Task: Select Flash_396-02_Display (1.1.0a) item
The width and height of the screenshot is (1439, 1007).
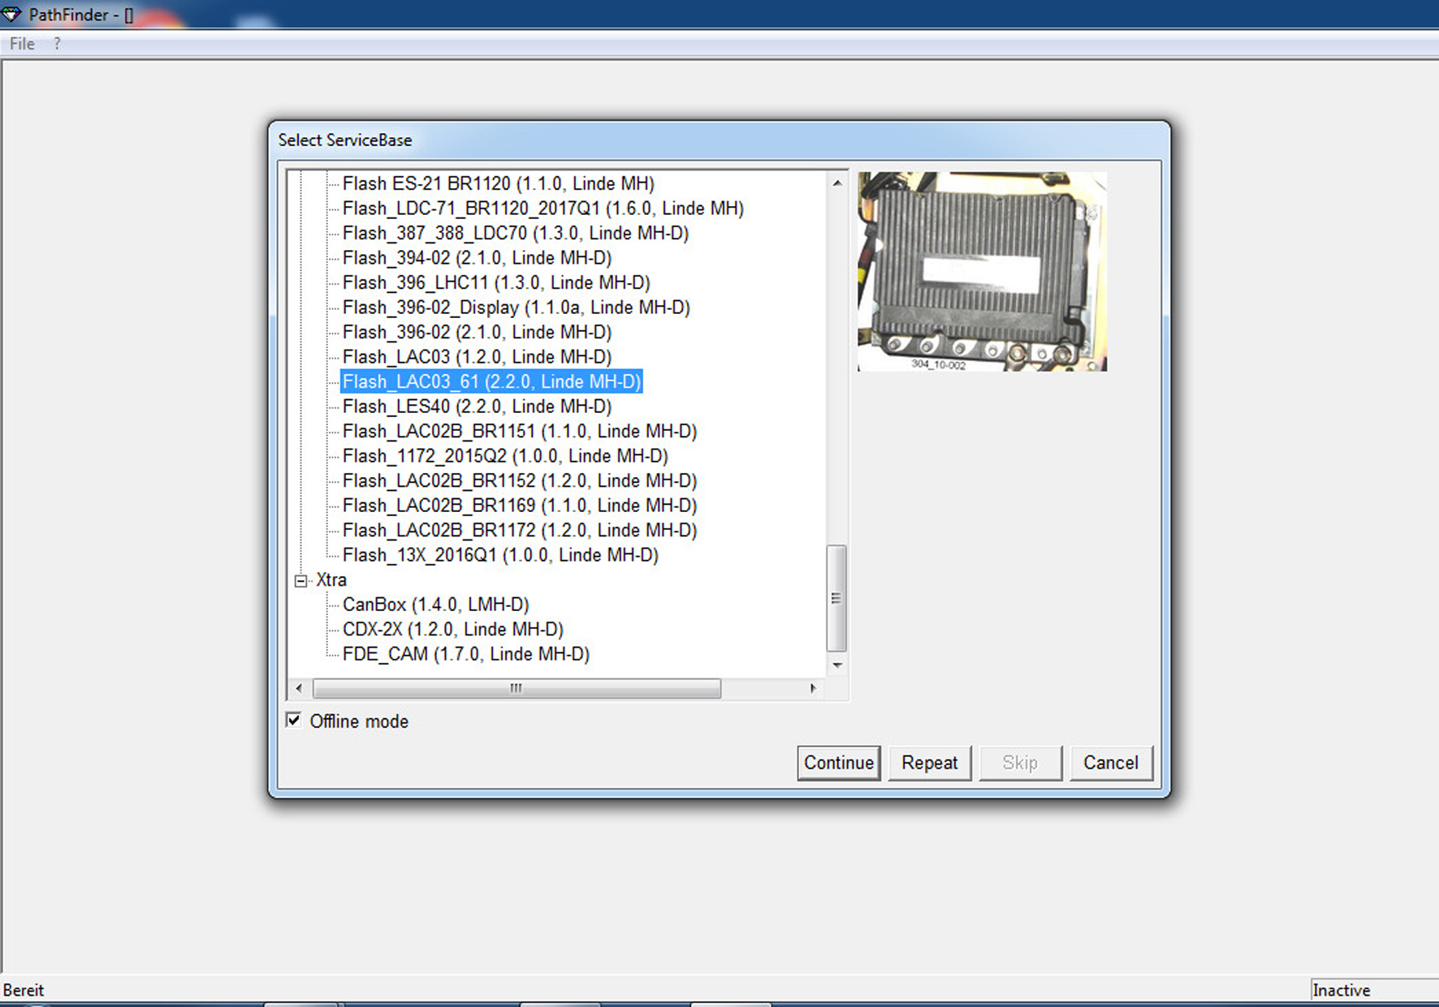Action: point(516,308)
